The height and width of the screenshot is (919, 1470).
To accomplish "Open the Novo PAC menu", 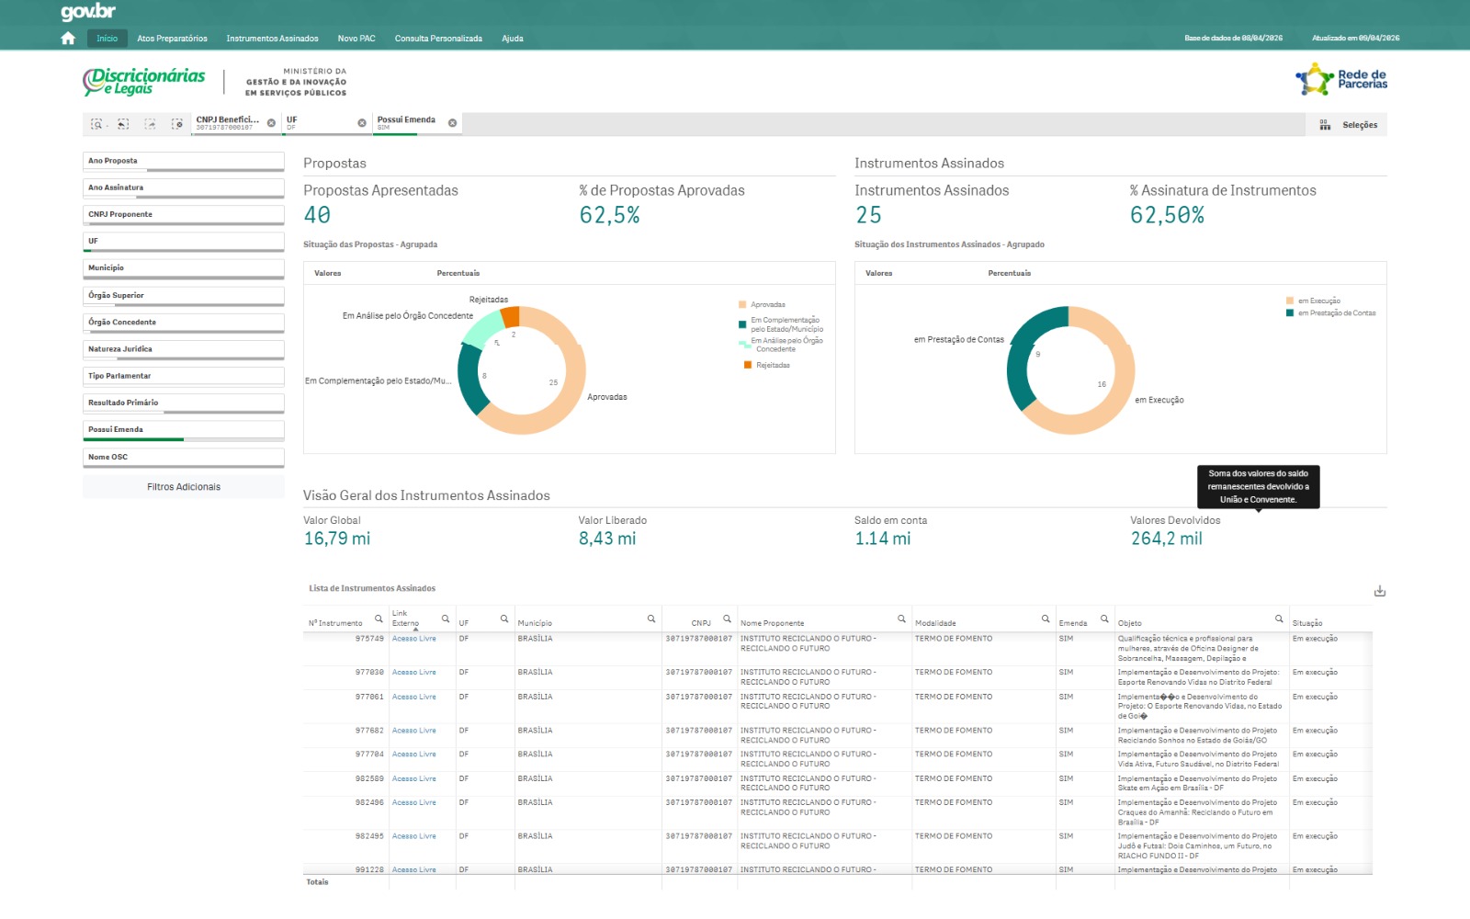I will pos(356,39).
